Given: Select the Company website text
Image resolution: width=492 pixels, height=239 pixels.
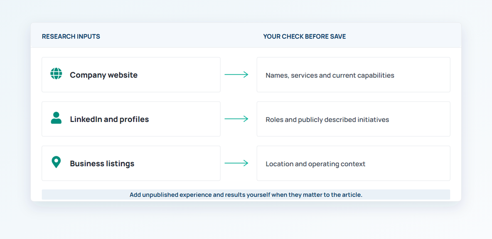Looking at the screenshot, I should pos(103,75).
